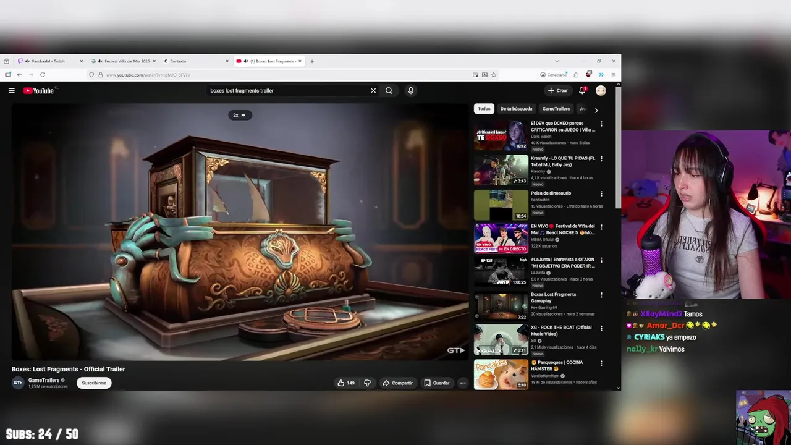
Task: Open El DEV que DOXEO video thumbnail
Action: (x=501, y=135)
